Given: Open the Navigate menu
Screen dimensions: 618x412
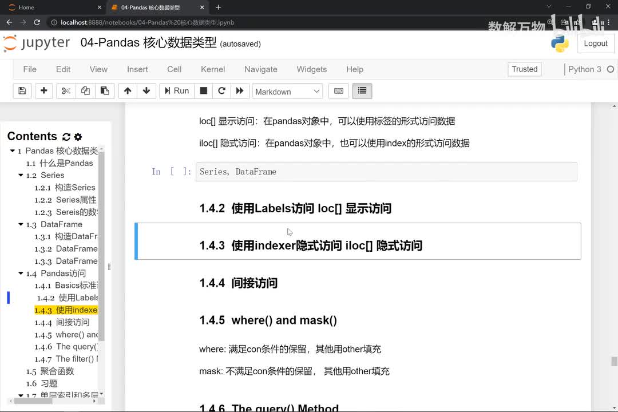Looking at the screenshot, I should (x=261, y=69).
